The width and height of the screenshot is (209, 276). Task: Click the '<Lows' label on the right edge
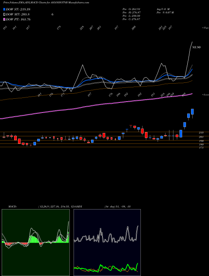coord(205,95)
